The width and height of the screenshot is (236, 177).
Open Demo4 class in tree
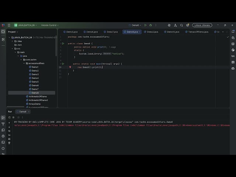coord(34,78)
